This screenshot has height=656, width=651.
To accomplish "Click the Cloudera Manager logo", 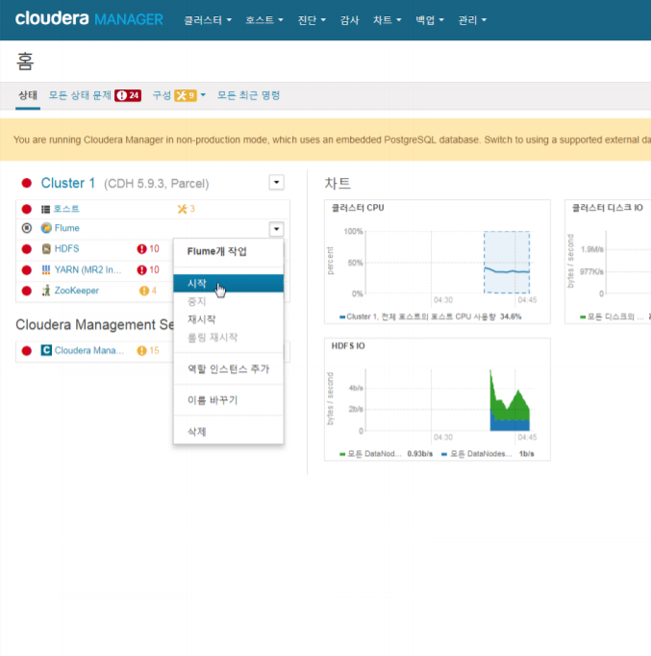I will (89, 19).
